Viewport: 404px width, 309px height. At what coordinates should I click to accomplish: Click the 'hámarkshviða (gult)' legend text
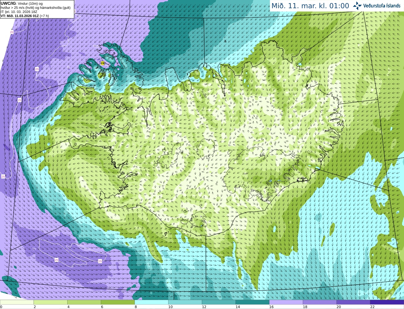point(55,8)
